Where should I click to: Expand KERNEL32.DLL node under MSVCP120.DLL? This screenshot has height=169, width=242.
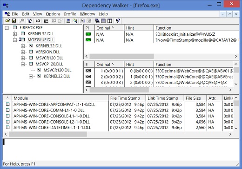(31, 76)
